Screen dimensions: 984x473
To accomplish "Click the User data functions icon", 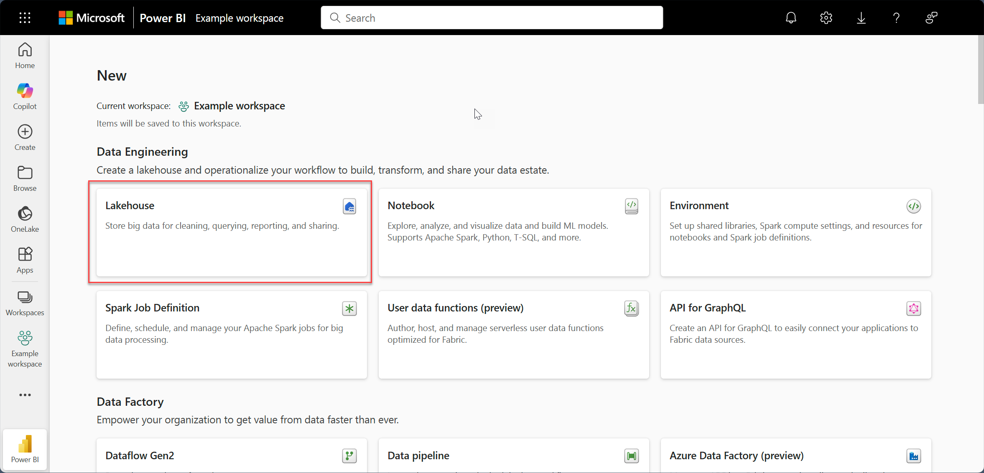I will click(x=631, y=309).
